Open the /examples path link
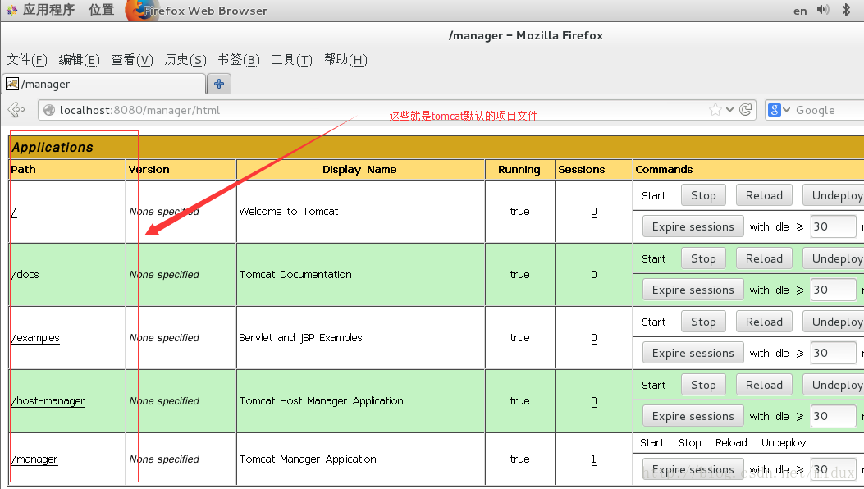Viewport: 864px width, 489px height. [x=36, y=338]
